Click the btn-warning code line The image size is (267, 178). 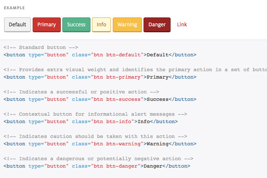click(100, 144)
